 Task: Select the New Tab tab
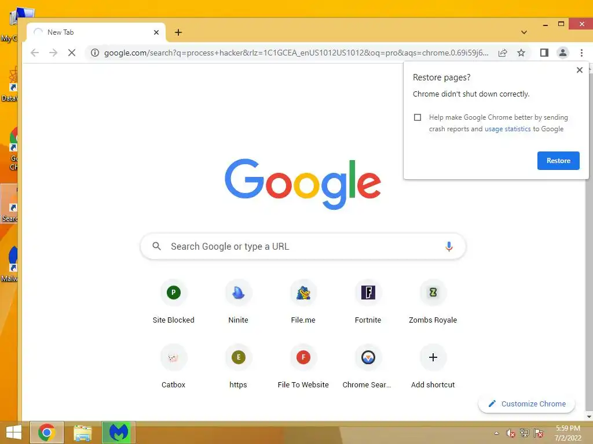tap(96, 32)
